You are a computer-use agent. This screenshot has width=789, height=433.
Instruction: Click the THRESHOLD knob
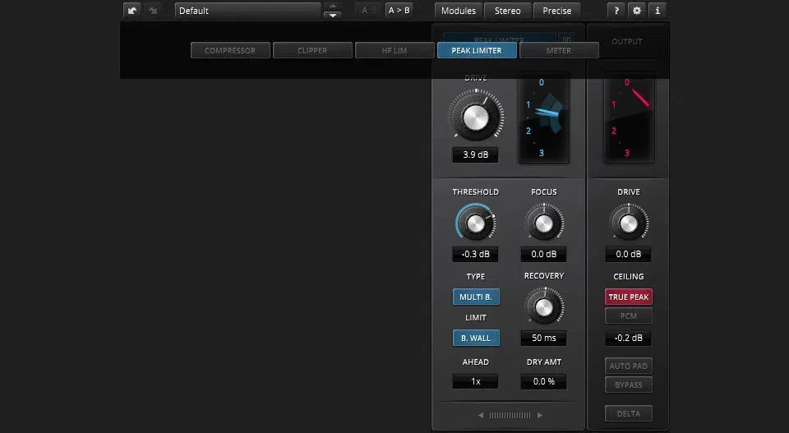pos(476,223)
